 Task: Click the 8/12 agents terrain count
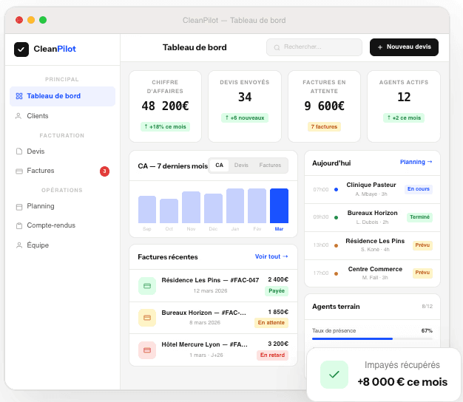[427, 307]
